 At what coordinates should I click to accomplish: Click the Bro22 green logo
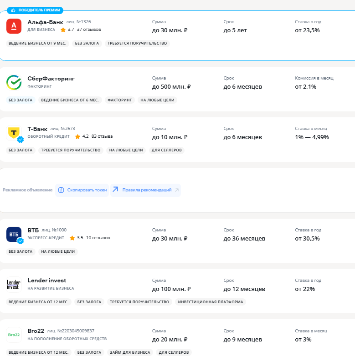14,335
